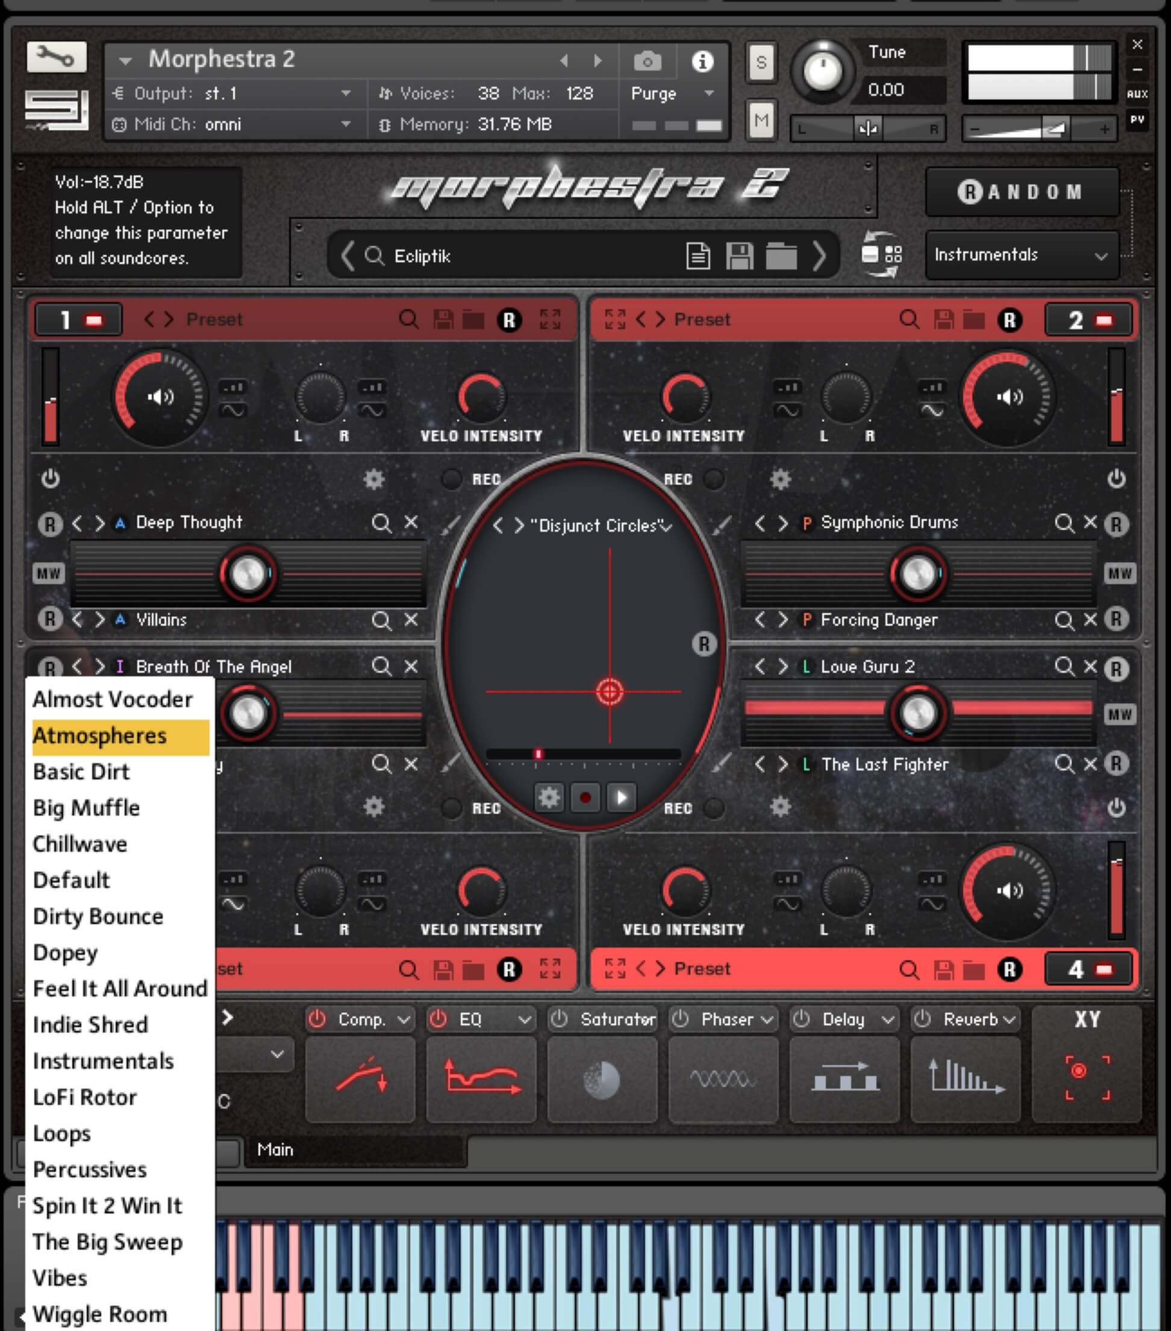This screenshot has height=1331, width=1171.
Task: Open the Kontakt wrench instrument edit icon
Action: [57, 57]
